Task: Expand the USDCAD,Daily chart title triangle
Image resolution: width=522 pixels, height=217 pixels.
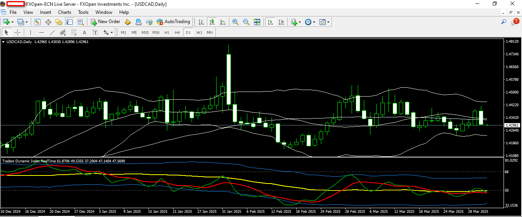Action: tap(3, 42)
